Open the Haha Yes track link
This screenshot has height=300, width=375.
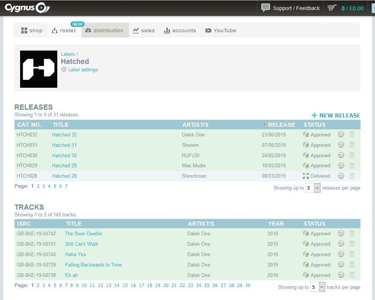tap(75, 254)
